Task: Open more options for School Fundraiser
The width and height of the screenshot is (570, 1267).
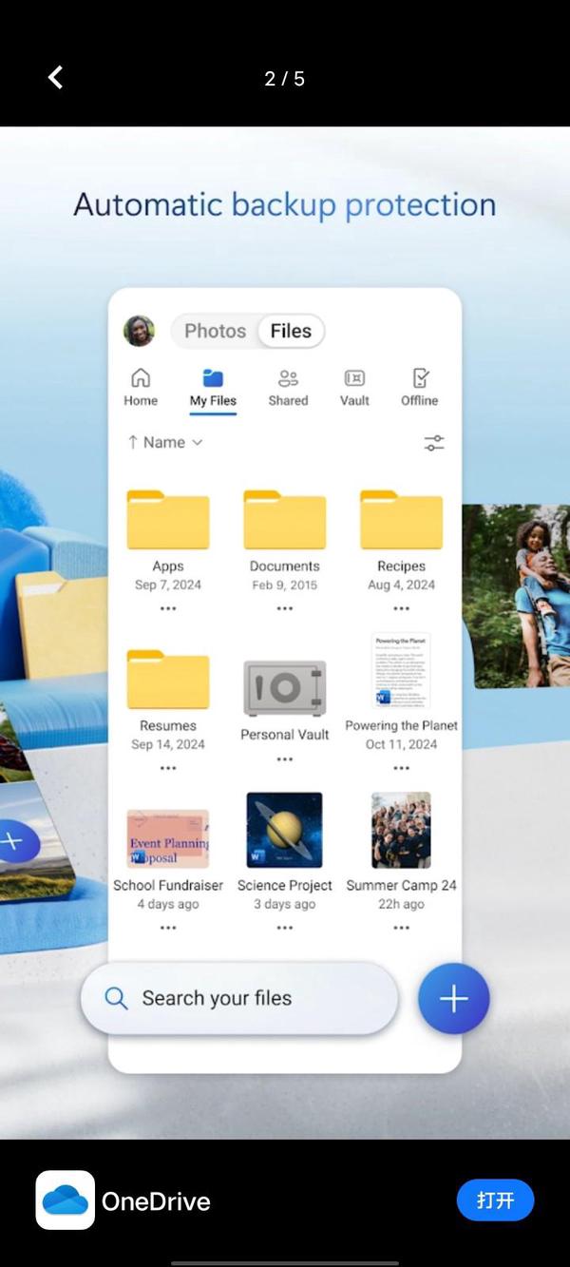Action: click(168, 928)
